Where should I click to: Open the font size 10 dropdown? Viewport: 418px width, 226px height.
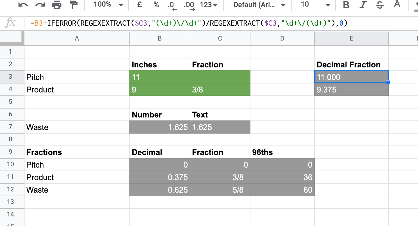click(x=315, y=5)
